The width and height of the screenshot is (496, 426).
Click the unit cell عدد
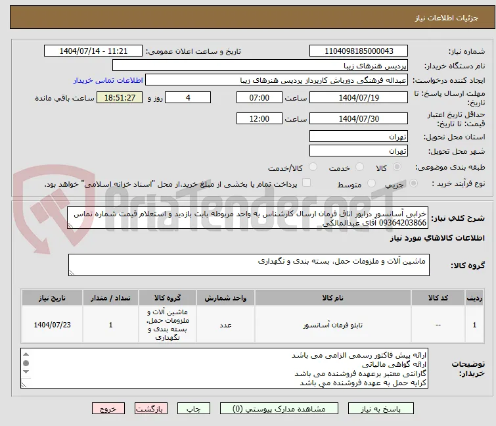point(225,325)
